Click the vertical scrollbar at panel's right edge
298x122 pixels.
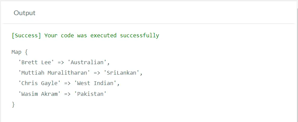click(x=297, y=62)
